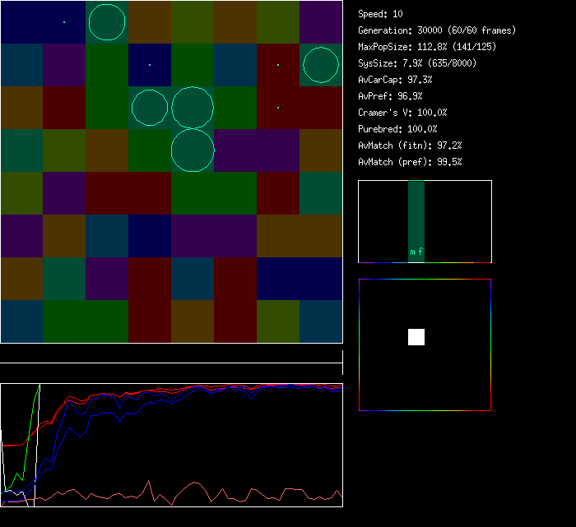The image size is (576, 527).
Task: Select the Generation counter text
Action: point(436,30)
